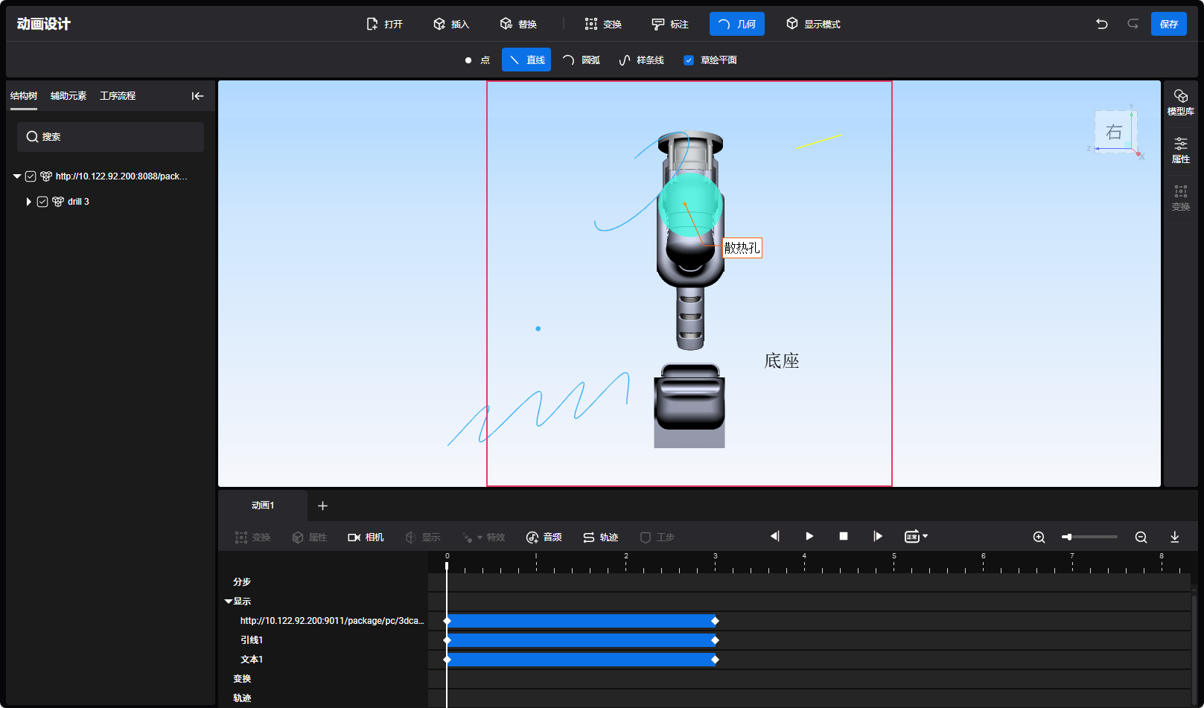Viewport: 1204px width, 708px height.
Task: Toggle the root http model checkbox
Action: coord(31,176)
